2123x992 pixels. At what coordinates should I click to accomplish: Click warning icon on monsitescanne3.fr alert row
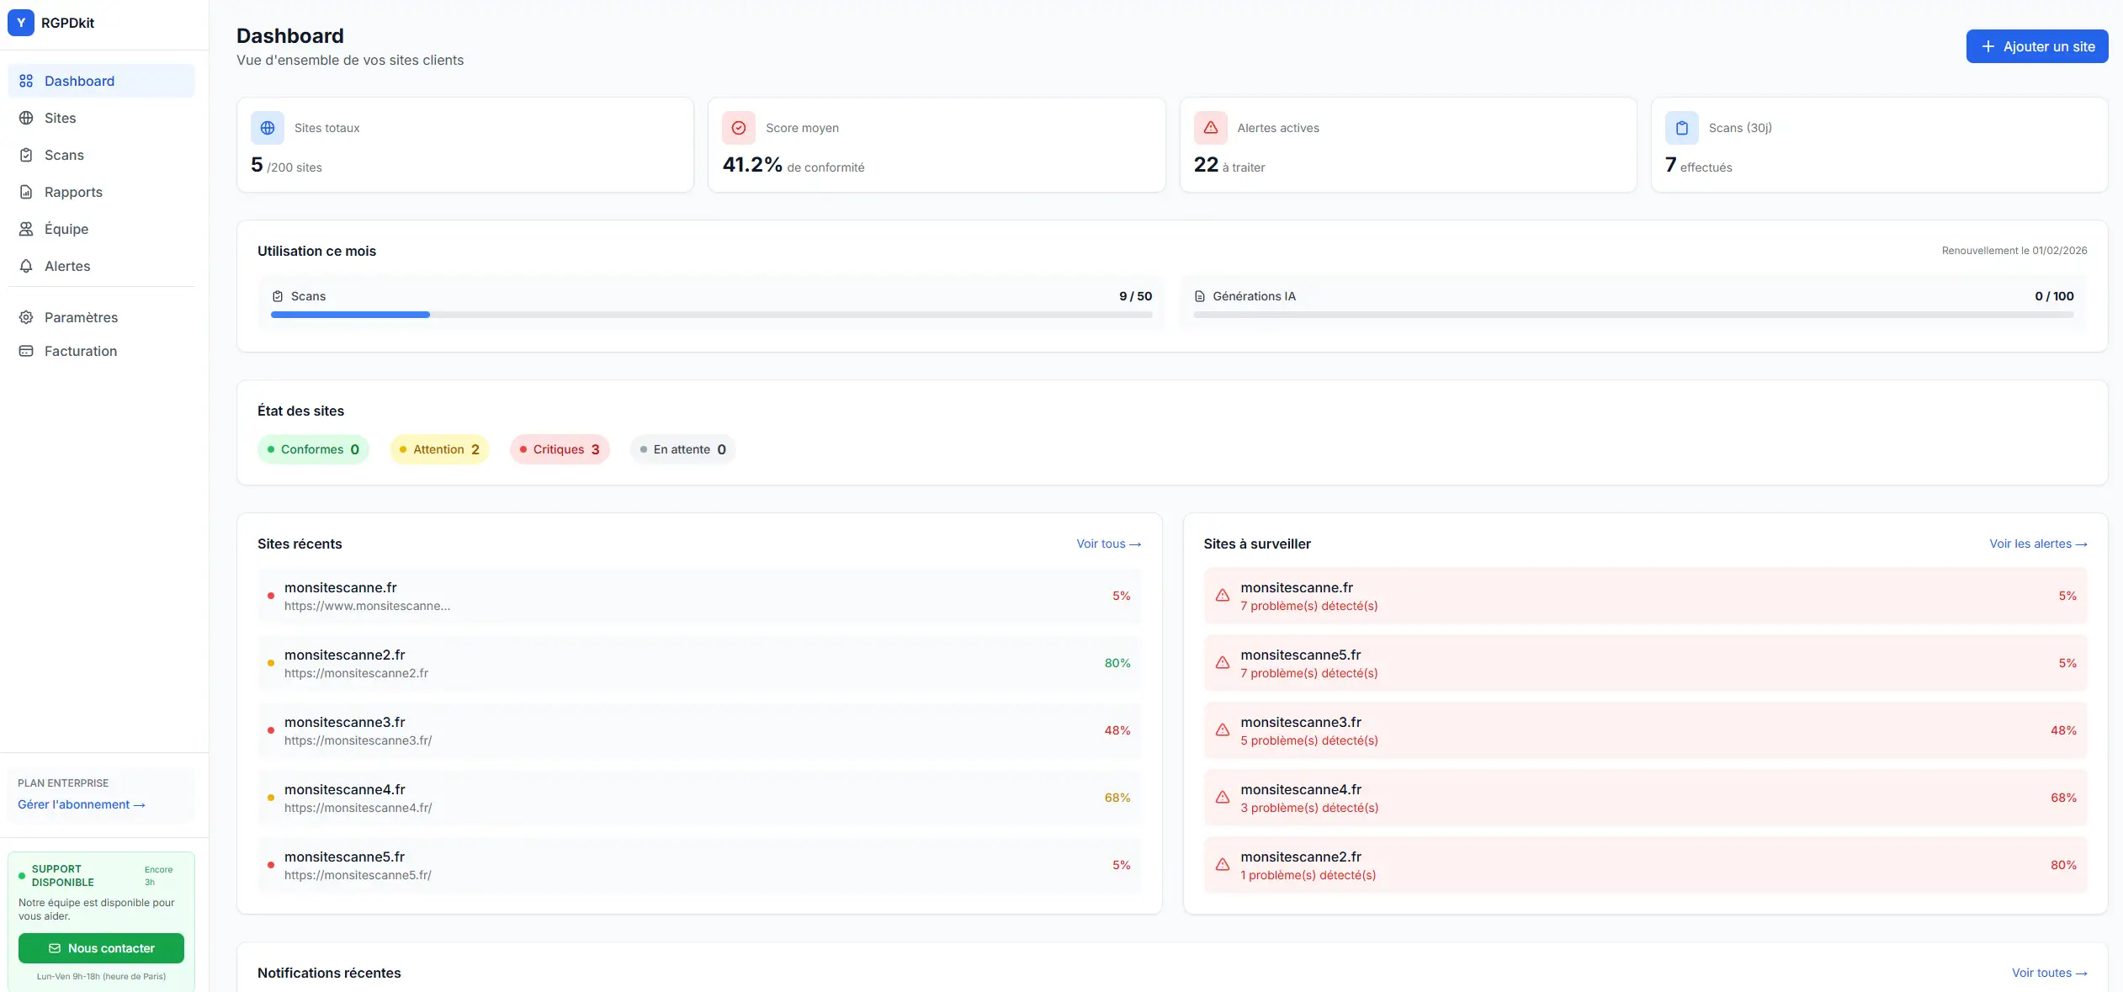[x=1223, y=730]
